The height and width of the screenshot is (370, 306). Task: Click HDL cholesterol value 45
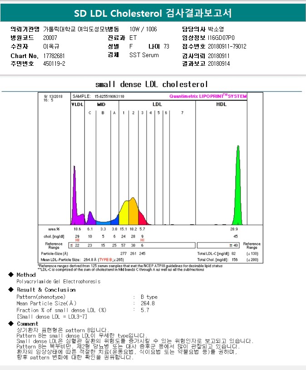tap(236, 236)
